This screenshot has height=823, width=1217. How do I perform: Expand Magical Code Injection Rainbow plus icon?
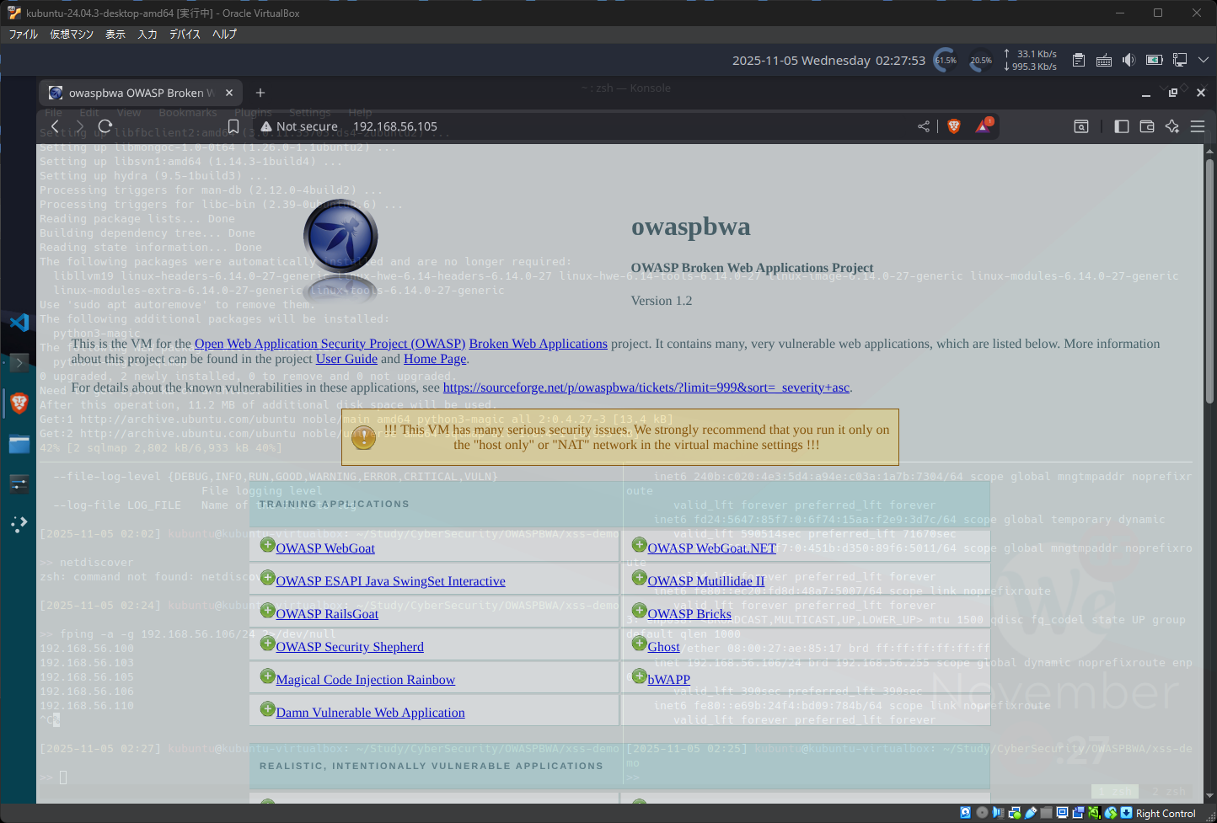pos(267,676)
